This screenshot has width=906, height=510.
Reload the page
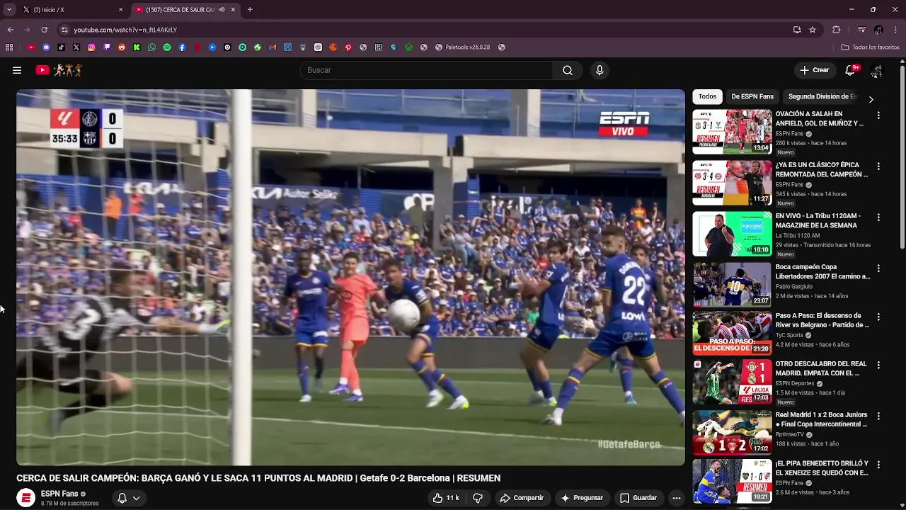(x=44, y=30)
